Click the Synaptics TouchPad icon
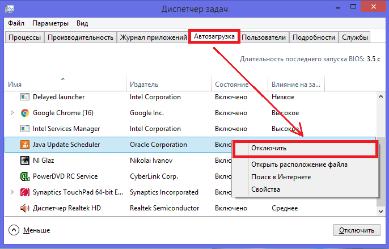Viewport: 389px width, 249px height. coord(25,192)
